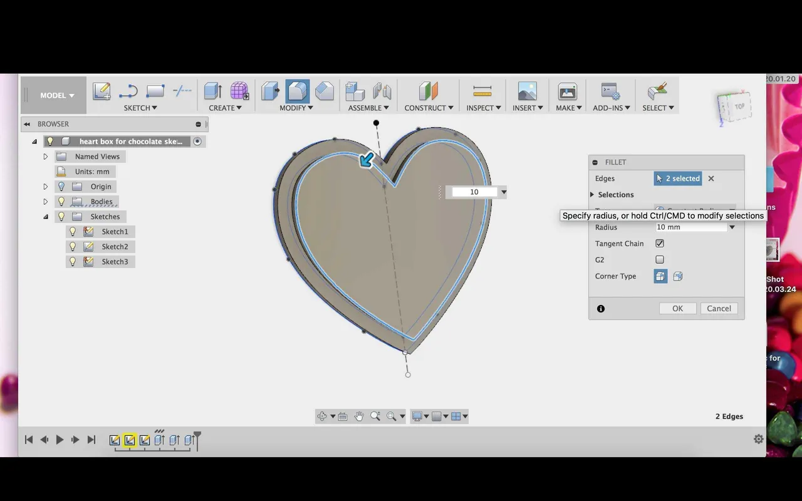Click the Create Form purple box icon
The height and width of the screenshot is (501, 802).
[239, 91]
